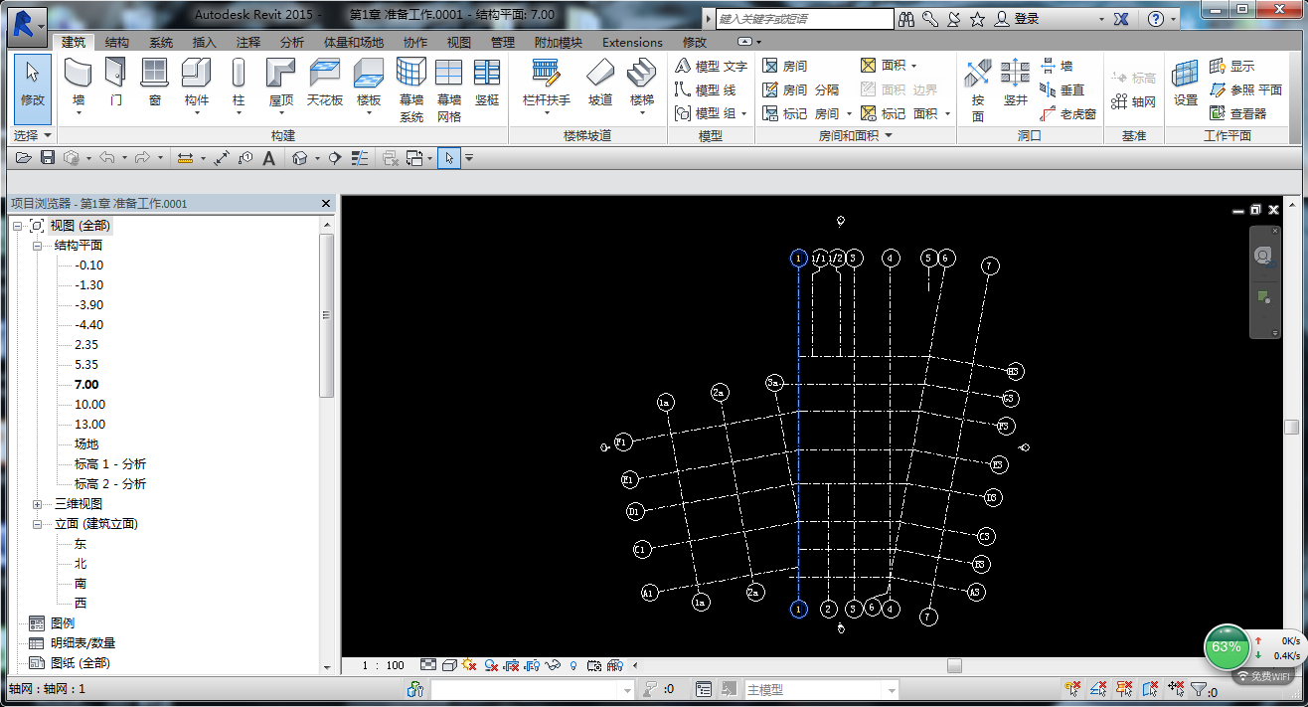Screen dimensions: 1308x707
Task: Expand the 三维视图 tree node
Action: coord(38,504)
